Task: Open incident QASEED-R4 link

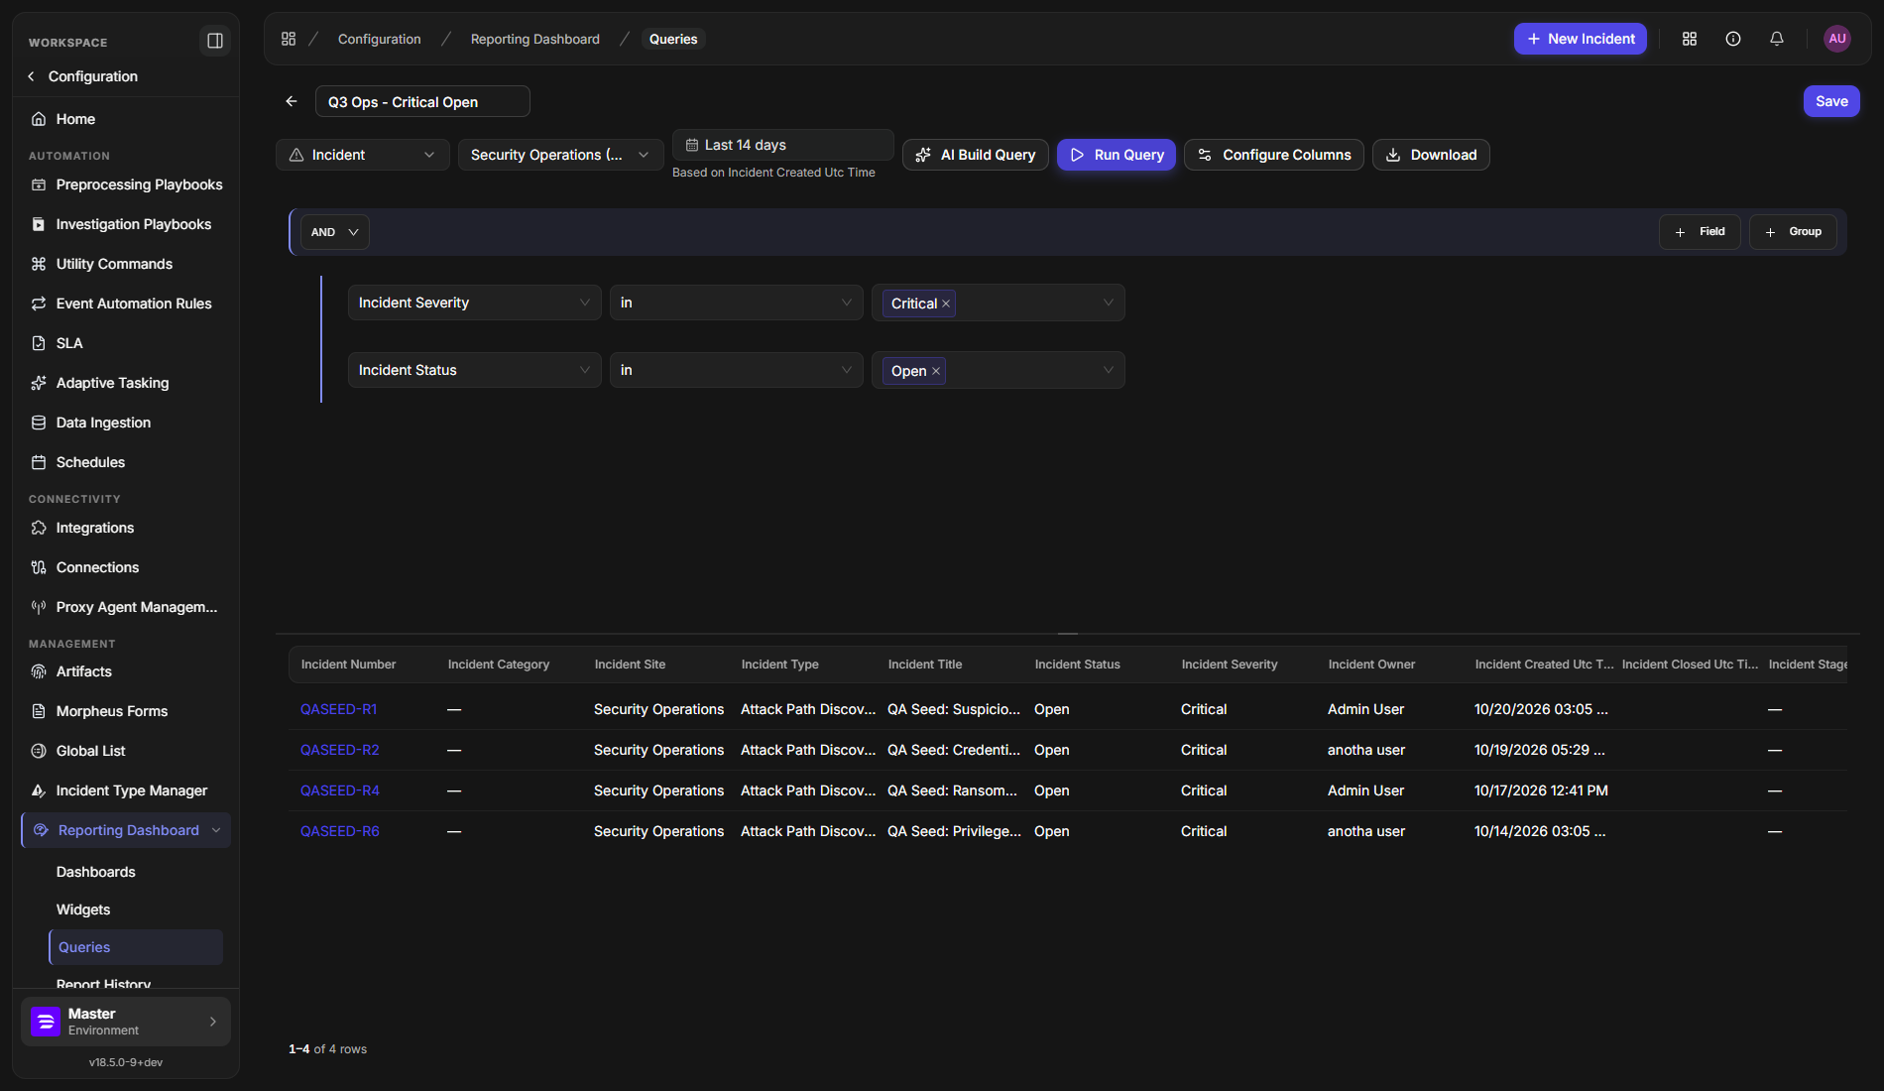Action: coord(340,790)
